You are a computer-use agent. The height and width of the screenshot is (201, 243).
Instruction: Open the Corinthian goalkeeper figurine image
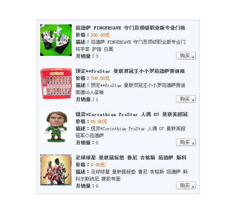point(56,127)
